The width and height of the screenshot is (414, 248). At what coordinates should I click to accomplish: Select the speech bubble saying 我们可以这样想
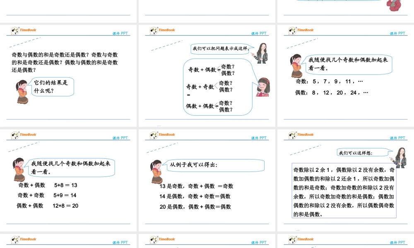click(363, 152)
